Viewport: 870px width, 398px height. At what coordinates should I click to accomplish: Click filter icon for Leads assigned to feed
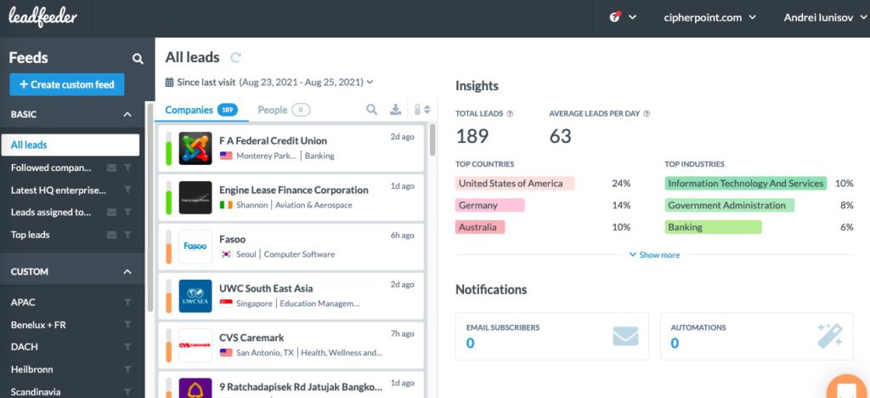(127, 212)
